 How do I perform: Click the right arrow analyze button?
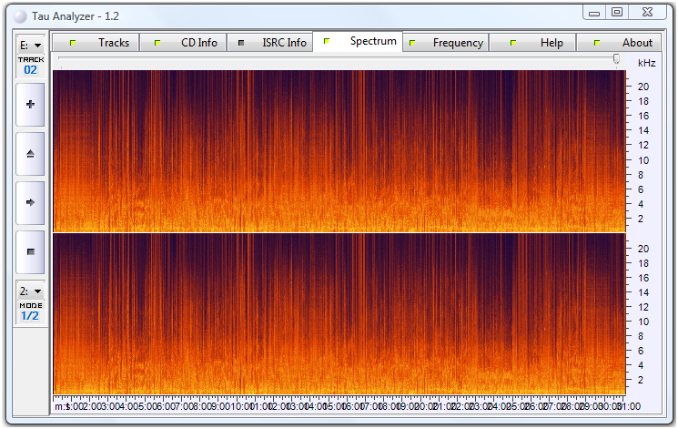[30, 202]
